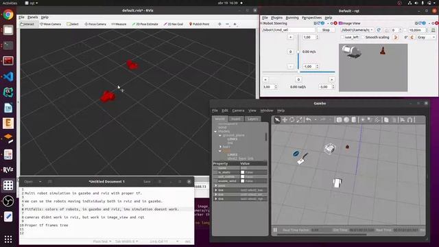Launch OBS Studio from the dock
This screenshot has height=247, width=439.
point(8,201)
